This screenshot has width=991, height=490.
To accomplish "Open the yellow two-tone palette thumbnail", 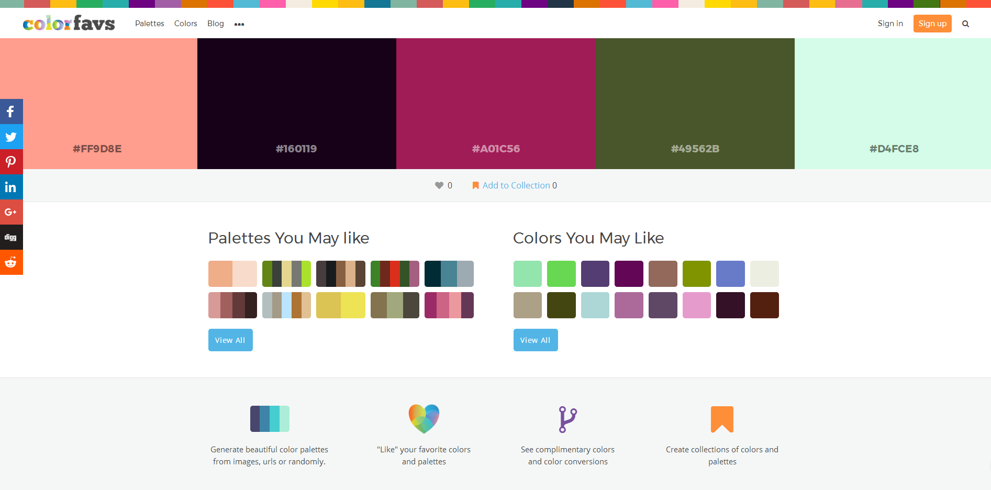I will tap(341, 305).
